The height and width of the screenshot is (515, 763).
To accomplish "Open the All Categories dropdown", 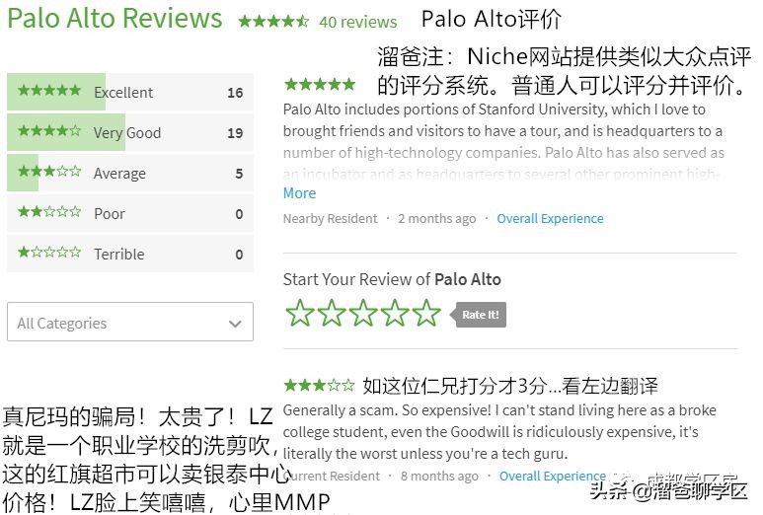I will (x=130, y=322).
